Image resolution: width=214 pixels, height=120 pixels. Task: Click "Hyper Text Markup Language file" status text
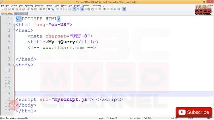point(14,118)
